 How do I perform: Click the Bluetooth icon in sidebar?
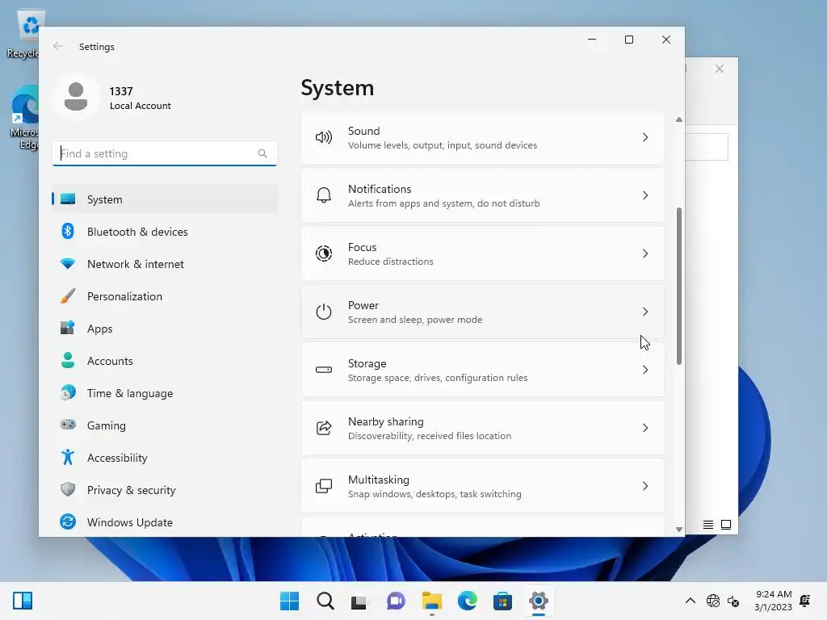(x=68, y=231)
